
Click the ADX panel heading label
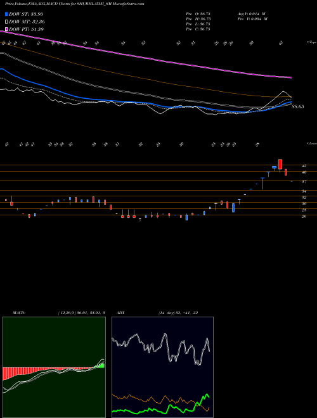click(x=120, y=313)
